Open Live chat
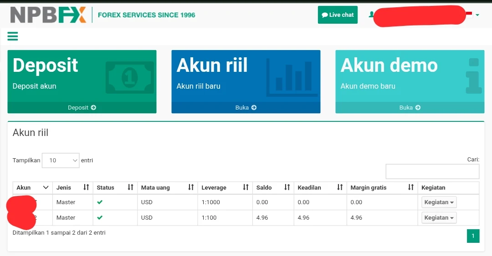The width and height of the screenshot is (492, 256). click(x=338, y=15)
